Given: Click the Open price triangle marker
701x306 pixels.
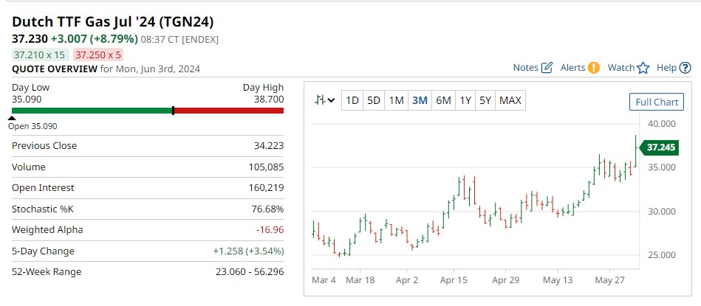Looking at the screenshot, I should [x=13, y=118].
